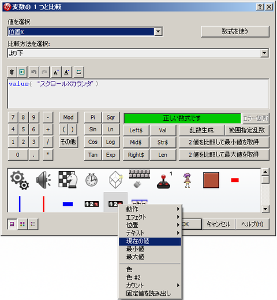This screenshot has height=300, width=277.
Task: Select the brown square object
Action: [x=211, y=180]
